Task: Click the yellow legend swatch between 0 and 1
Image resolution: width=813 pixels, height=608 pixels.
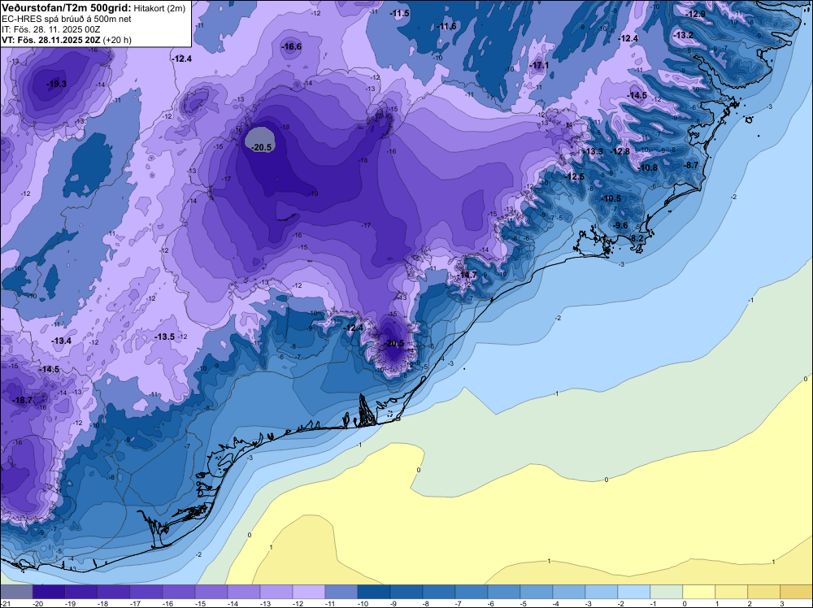Action: 699,592
